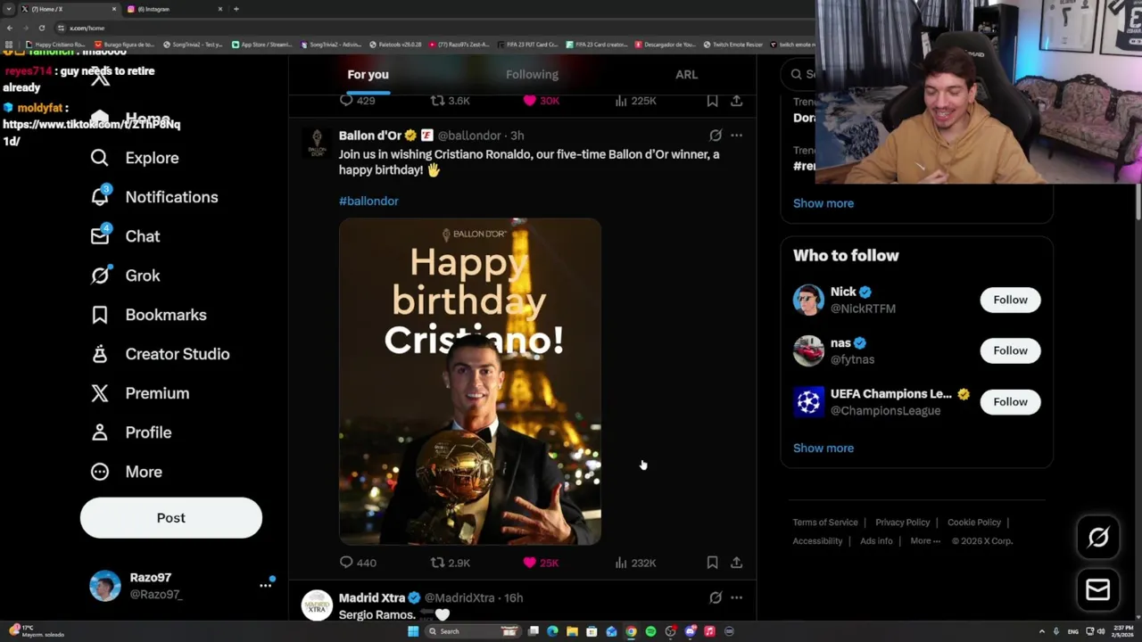Open Privacy Policy link
Screen dimensions: 1142x642
(x=902, y=523)
